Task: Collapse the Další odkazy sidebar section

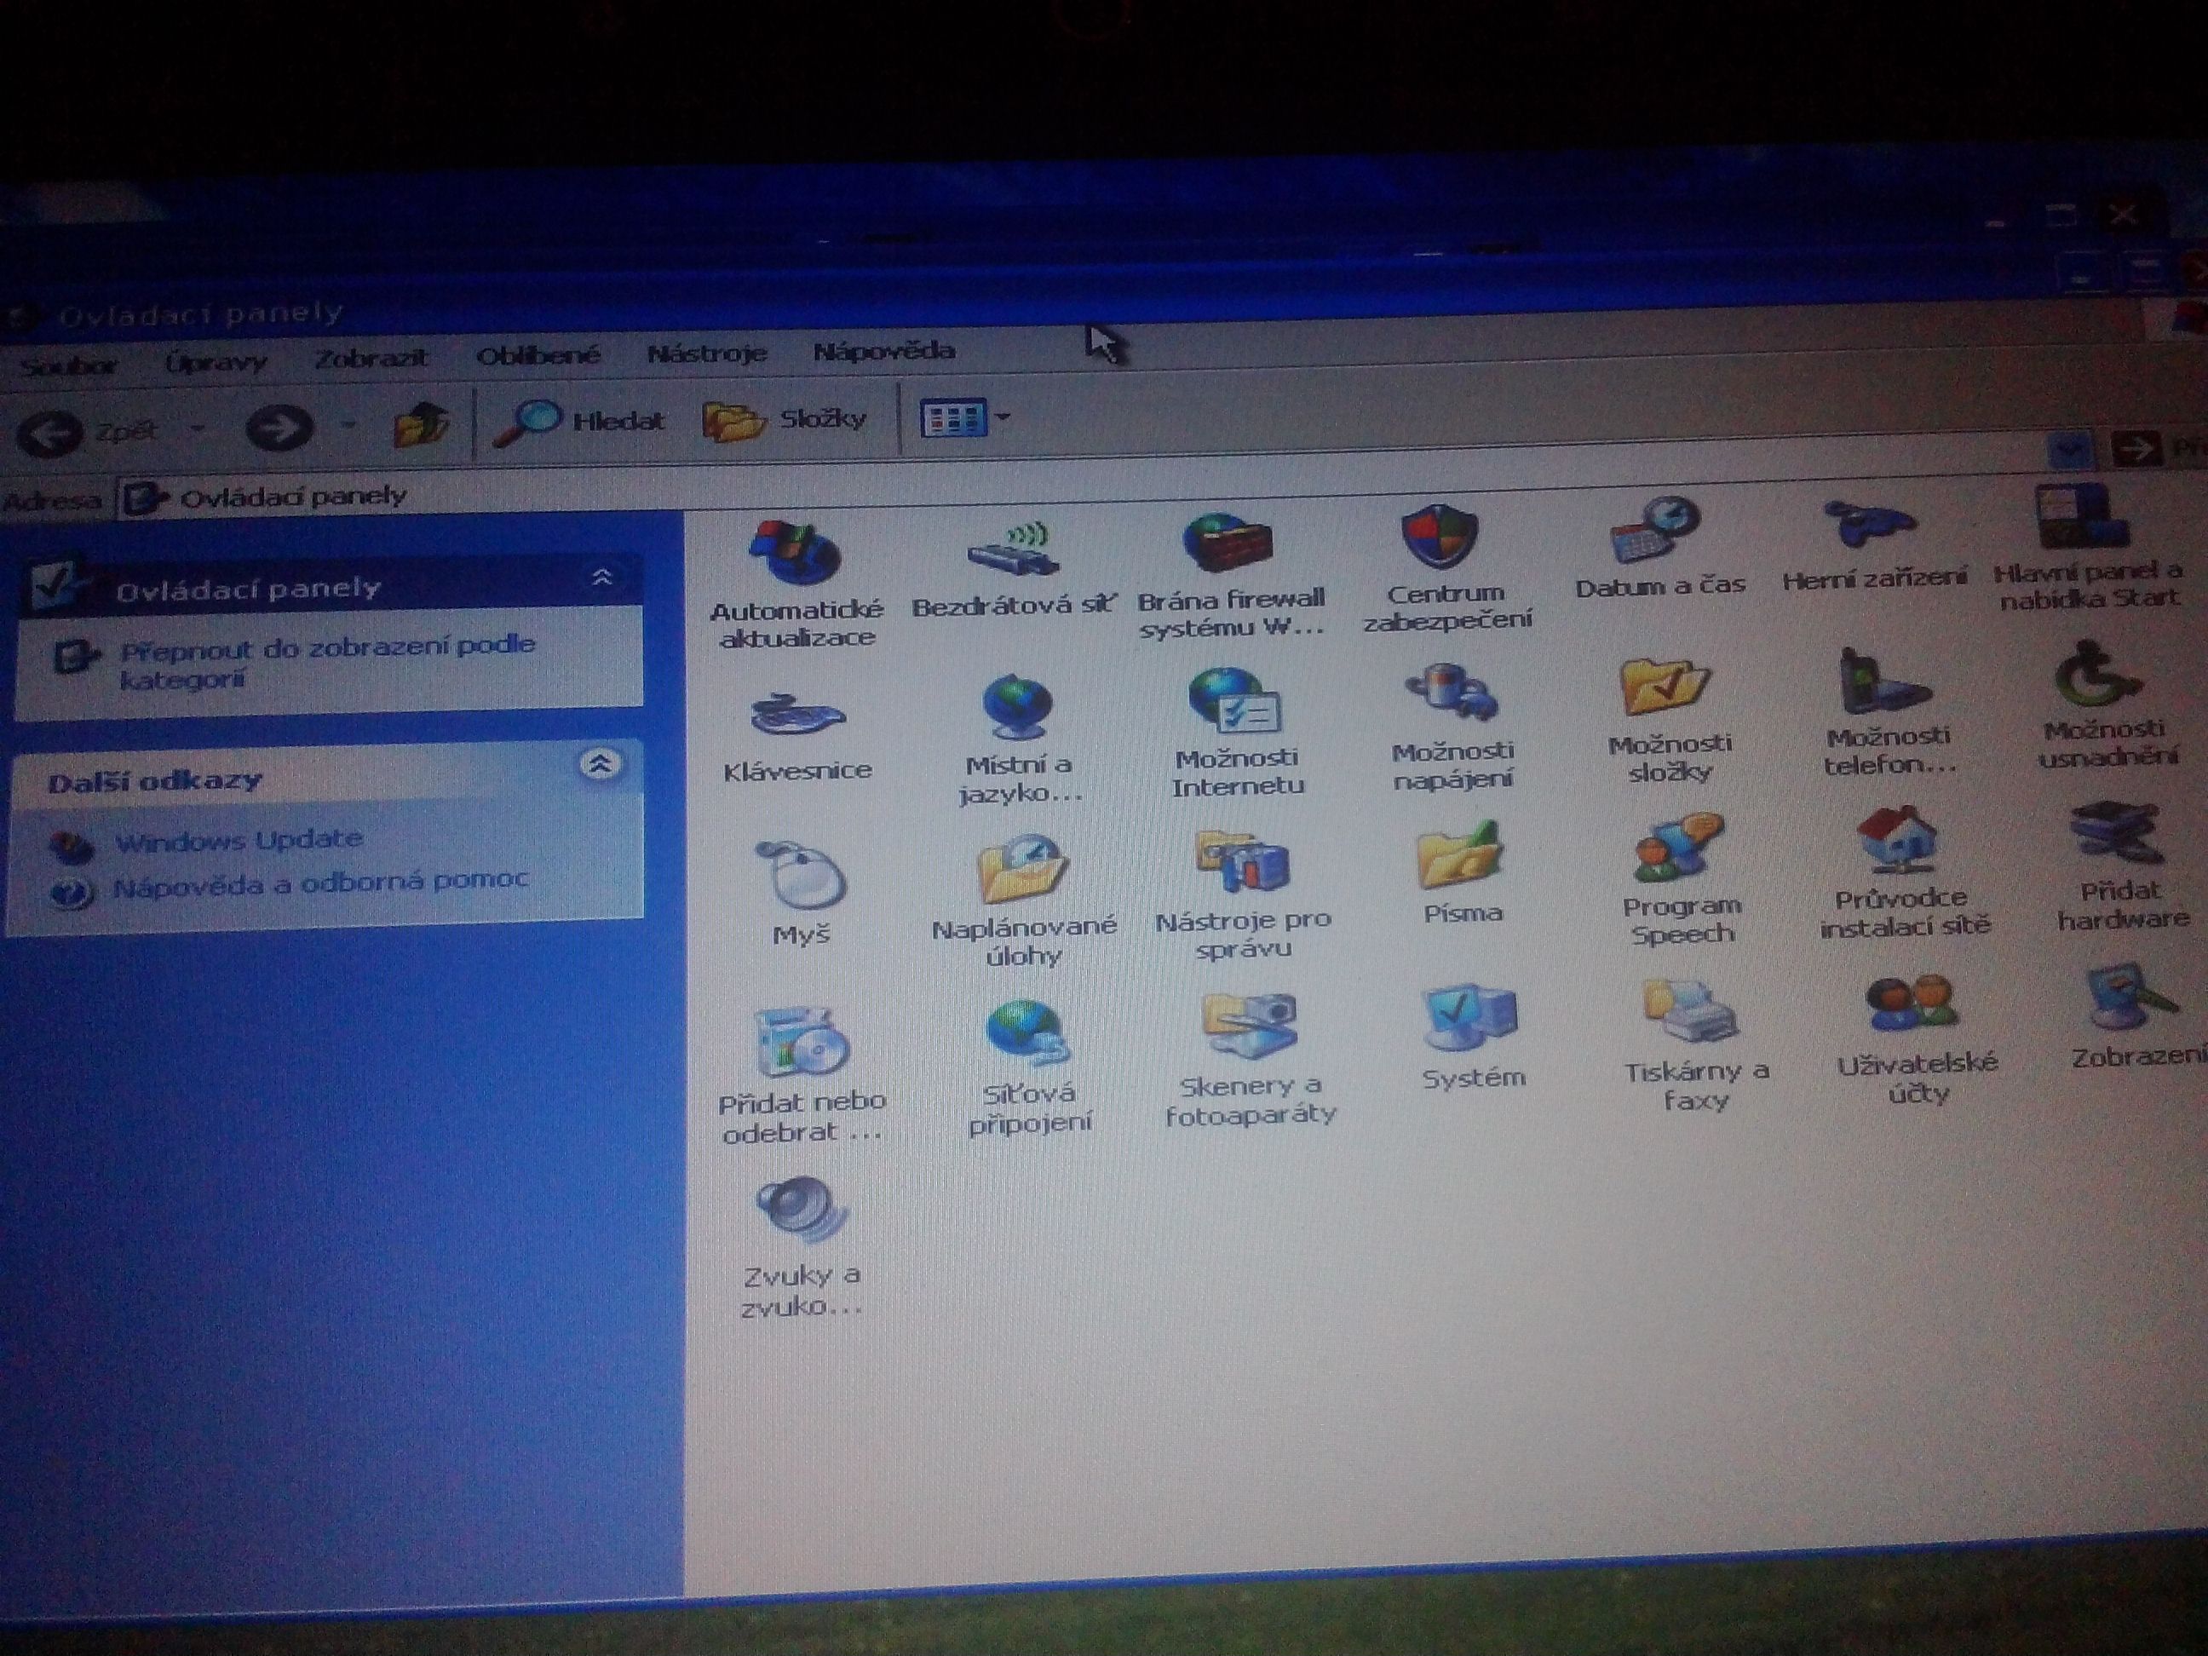Action: [599, 766]
